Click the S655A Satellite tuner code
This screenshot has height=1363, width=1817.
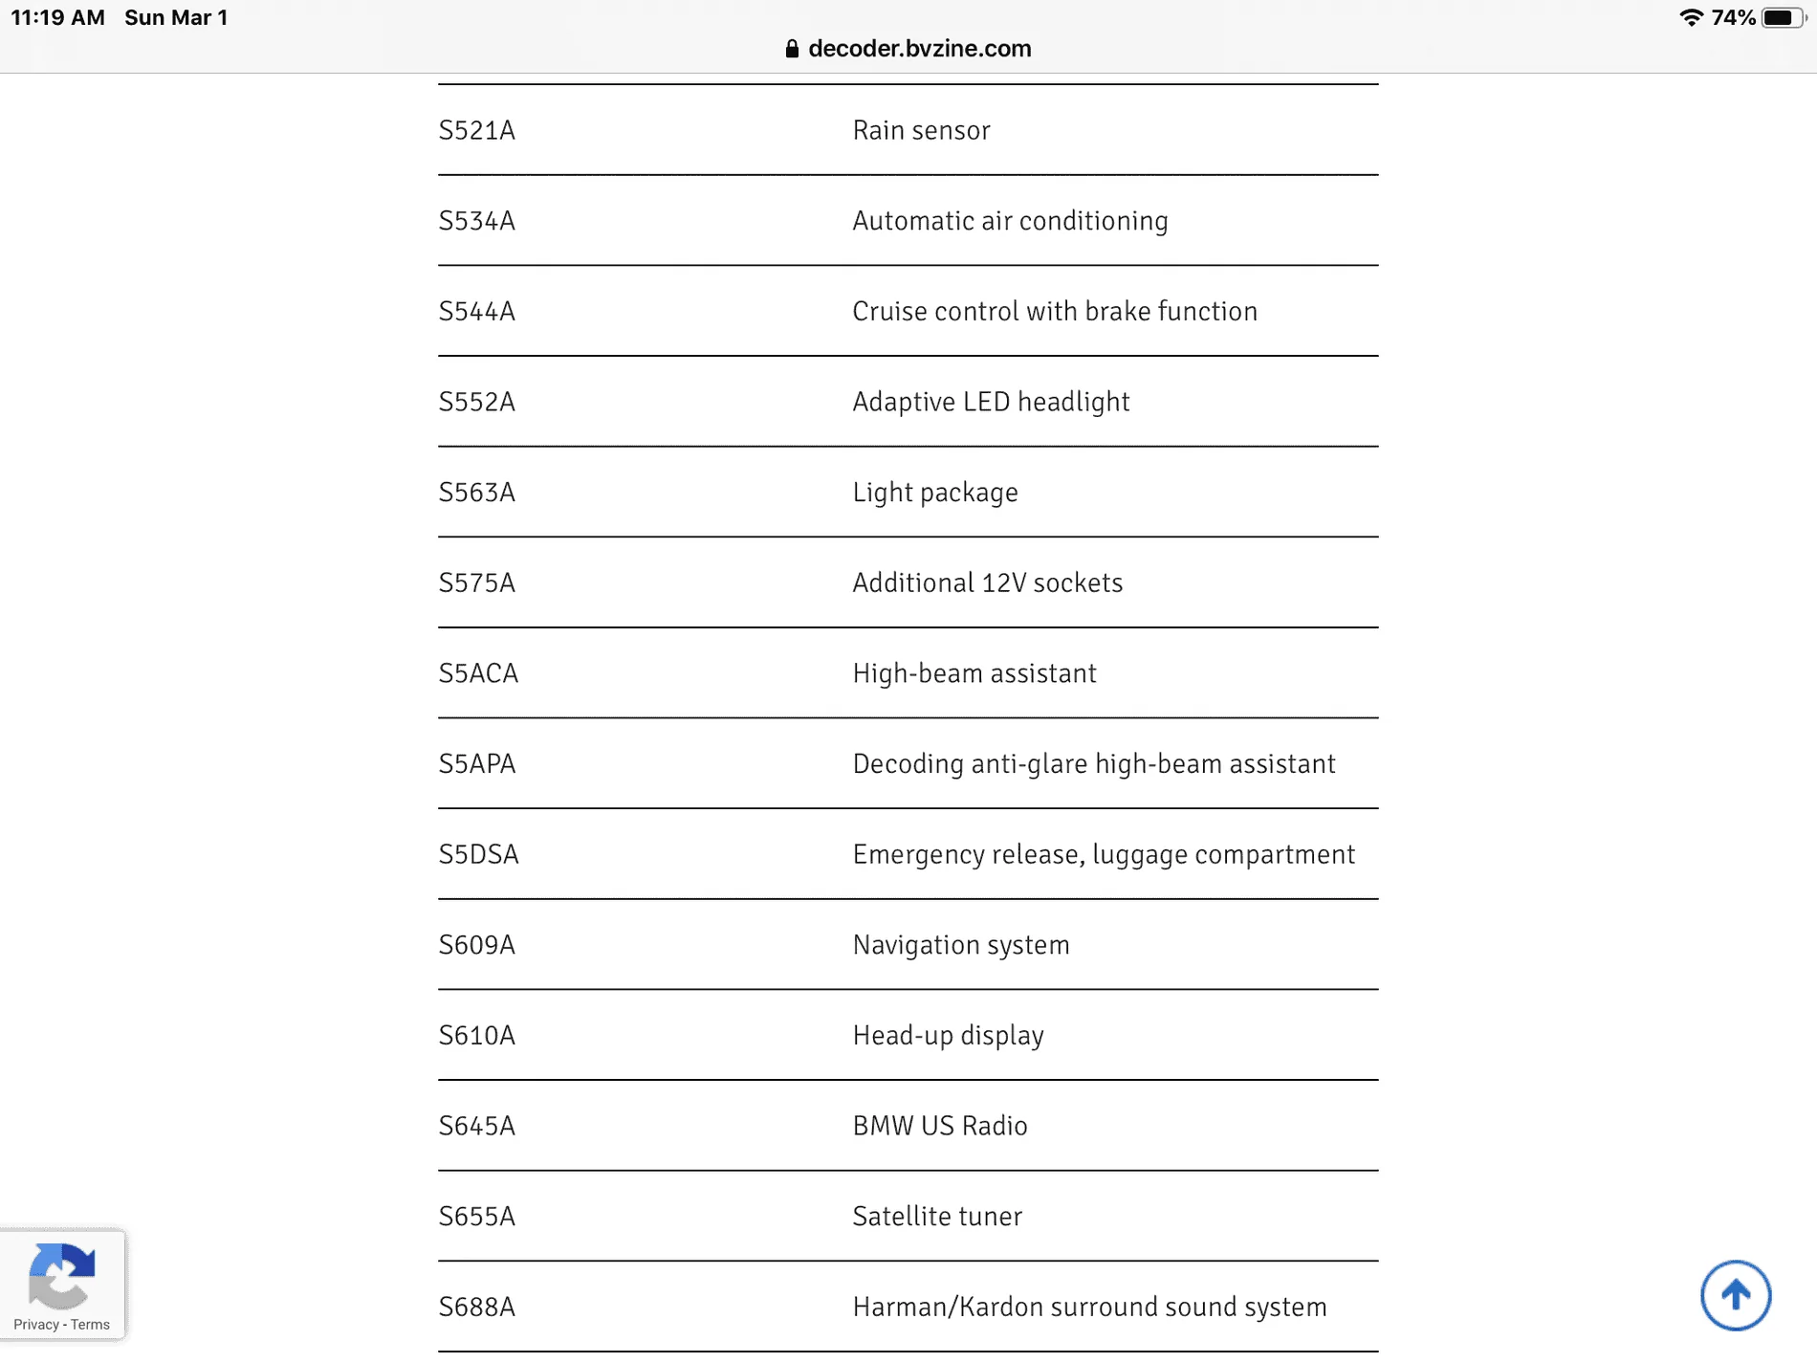[476, 1217]
